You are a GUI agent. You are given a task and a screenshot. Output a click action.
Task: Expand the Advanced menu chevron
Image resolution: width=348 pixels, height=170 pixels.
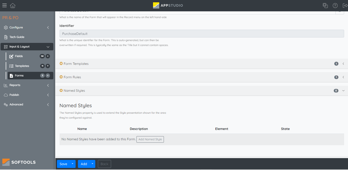click(48, 105)
